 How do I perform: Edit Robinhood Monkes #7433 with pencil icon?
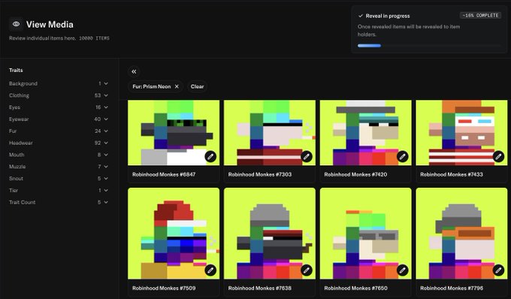tap(498, 157)
